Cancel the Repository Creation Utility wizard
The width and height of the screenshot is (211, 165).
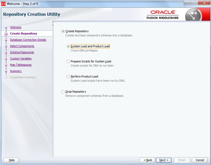click(x=200, y=160)
